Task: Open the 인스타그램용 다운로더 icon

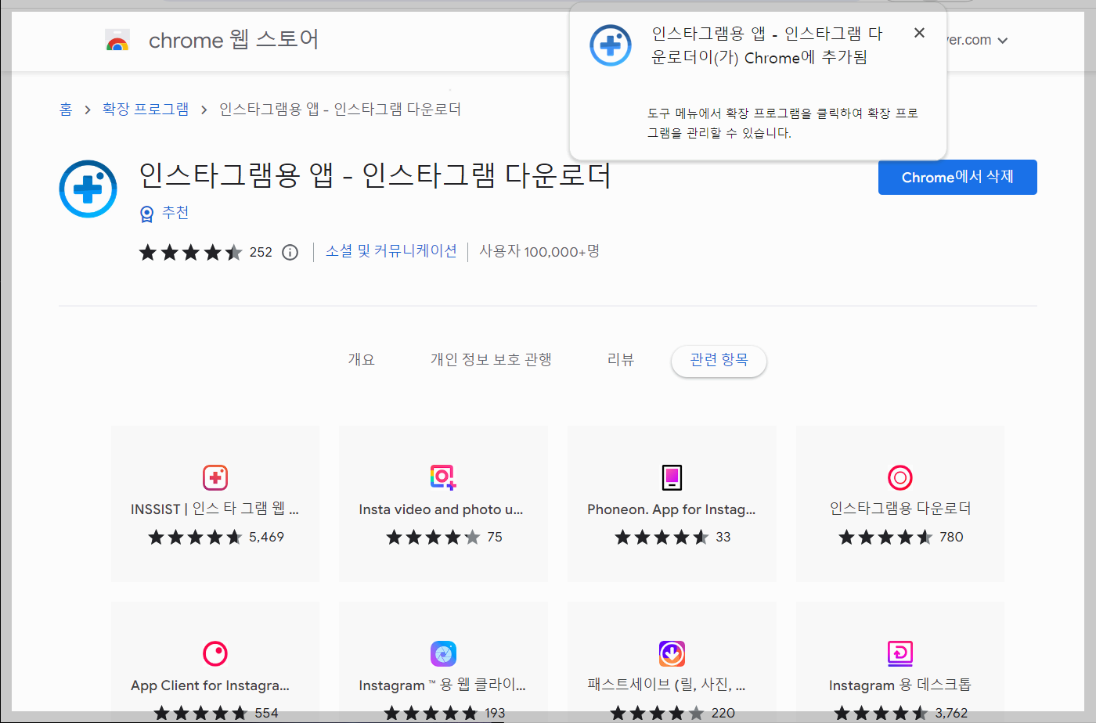Action: [900, 477]
